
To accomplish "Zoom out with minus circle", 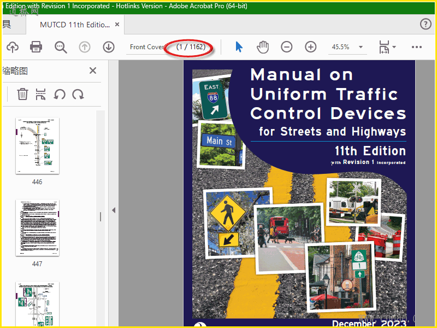I will tap(286, 47).
